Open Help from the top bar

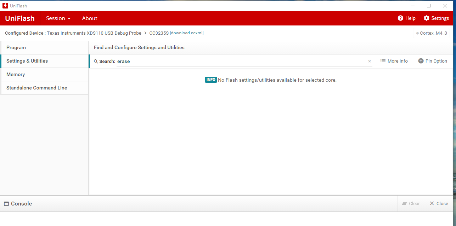[406, 18]
